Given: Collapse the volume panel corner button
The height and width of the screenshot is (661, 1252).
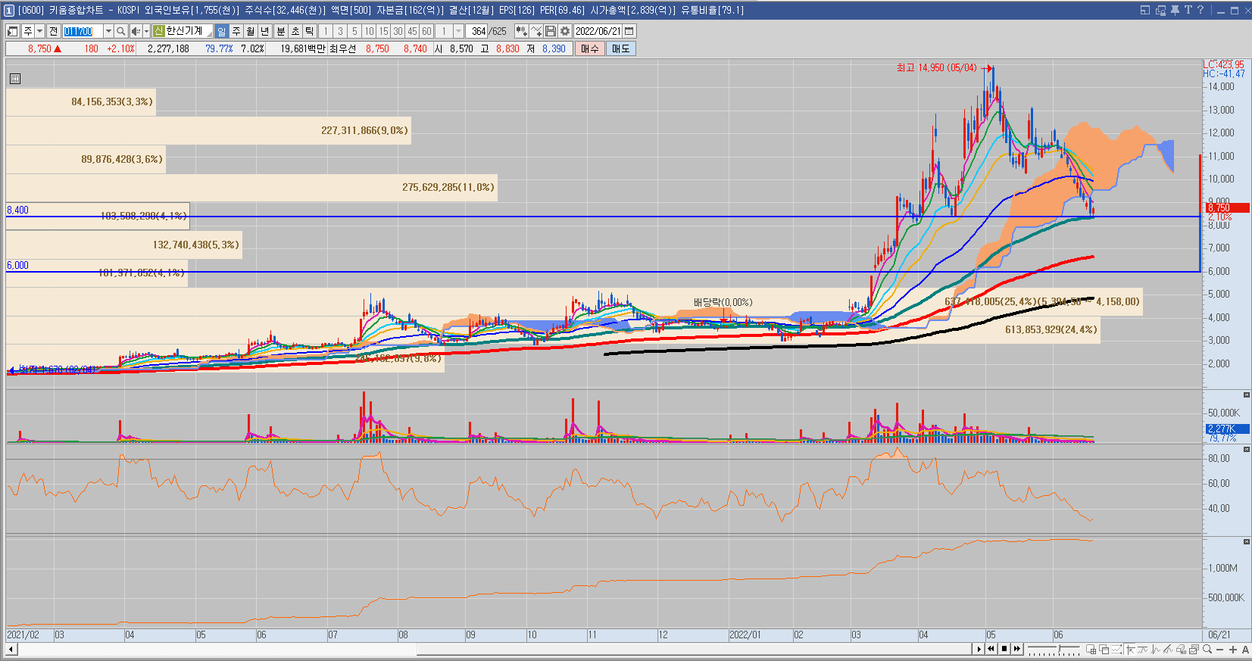Looking at the screenshot, I should point(1246,395).
